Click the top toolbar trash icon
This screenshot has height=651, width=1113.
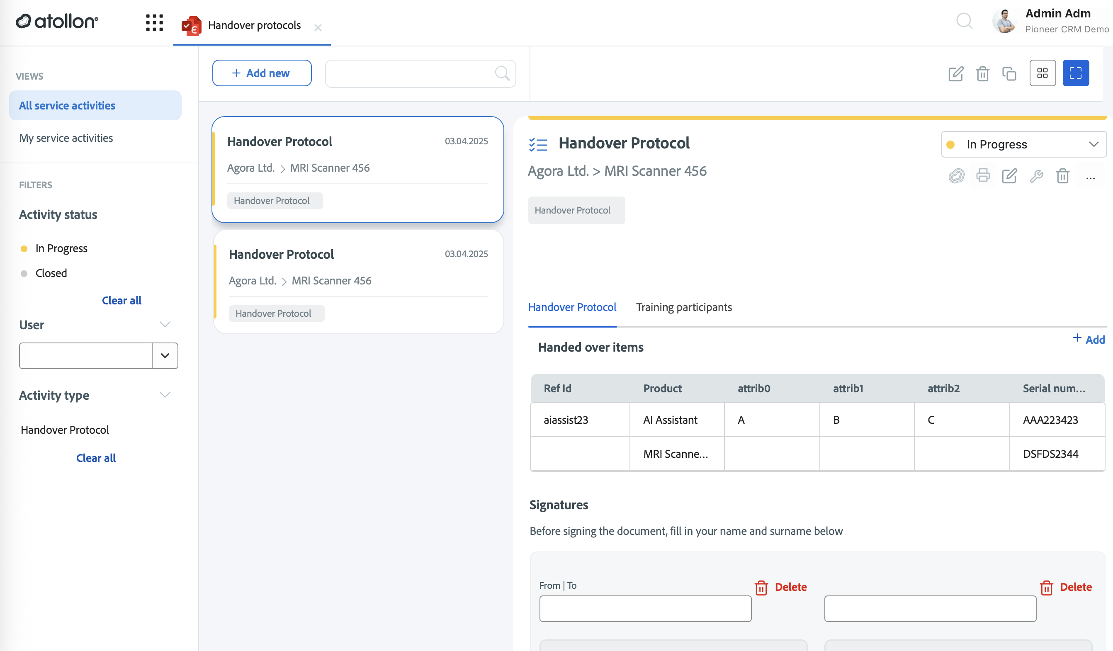click(x=982, y=73)
